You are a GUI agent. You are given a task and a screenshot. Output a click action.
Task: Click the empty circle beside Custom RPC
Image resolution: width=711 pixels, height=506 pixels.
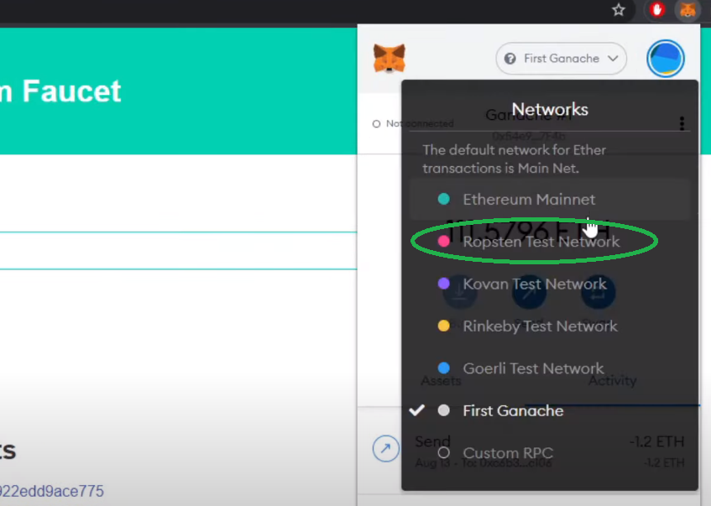point(444,452)
